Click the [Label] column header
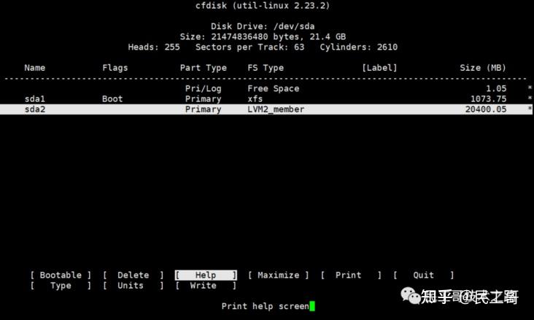This screenshot has width=534, height=320. coord(379,68)
